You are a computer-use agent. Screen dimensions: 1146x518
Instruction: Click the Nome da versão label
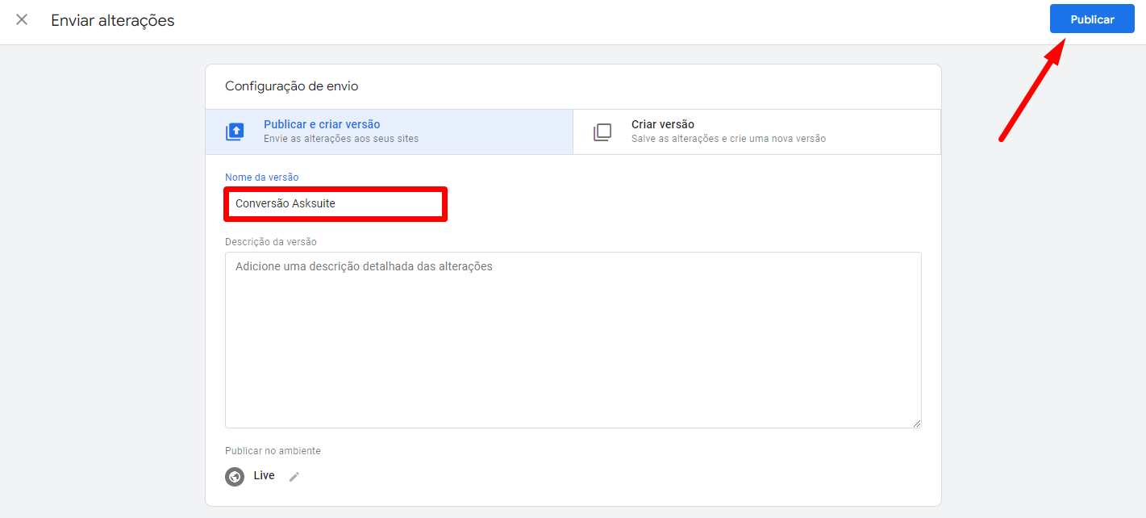tap(262, 178)
